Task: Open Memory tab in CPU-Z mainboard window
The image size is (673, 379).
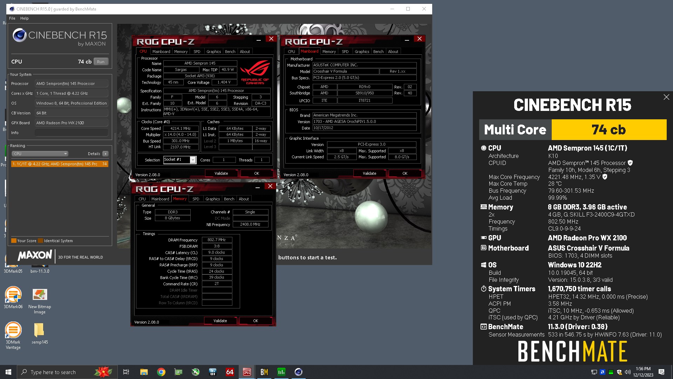Action: pyautogui.click(x=329, y=52)
